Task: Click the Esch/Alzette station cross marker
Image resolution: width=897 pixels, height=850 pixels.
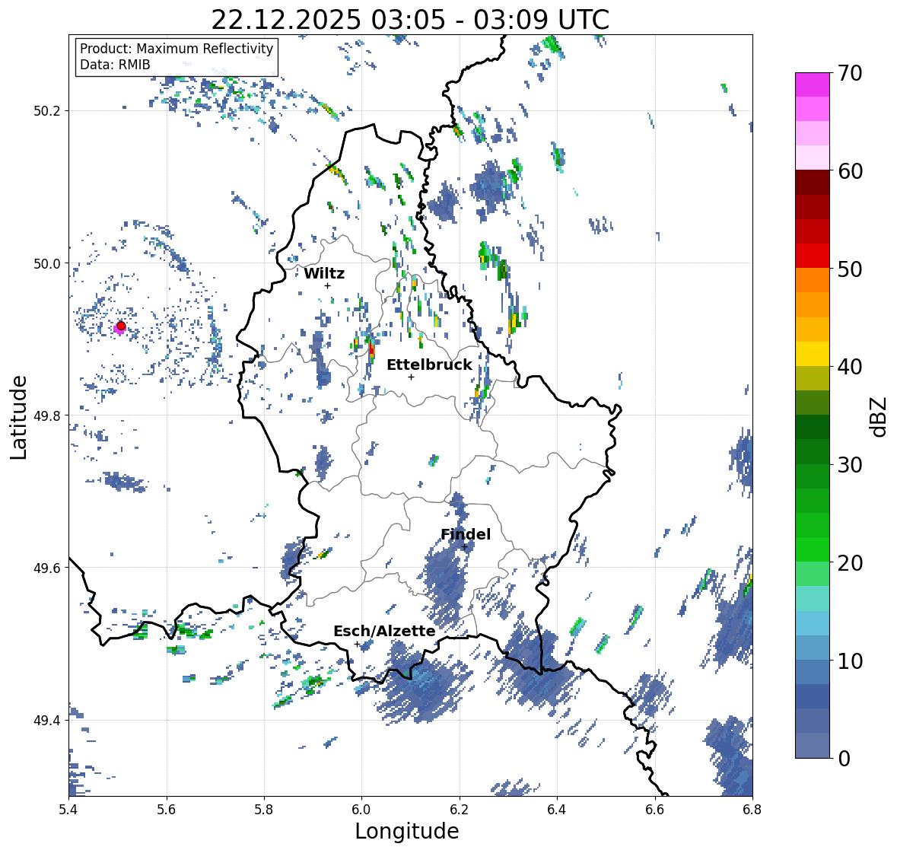Action: 358,644
